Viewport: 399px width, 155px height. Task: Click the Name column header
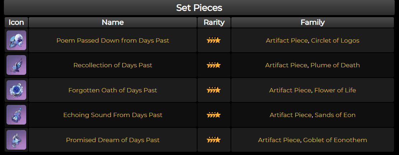tap(113, 22)
